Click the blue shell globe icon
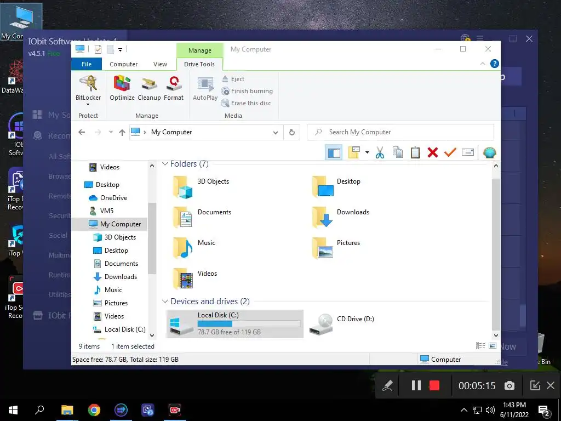Viewport: 561px width, 421px height. [x=489, y=153]
